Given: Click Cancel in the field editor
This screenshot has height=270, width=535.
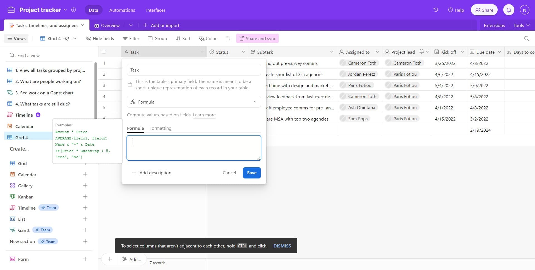Looking at the screenshot, I should click(229, 173).
